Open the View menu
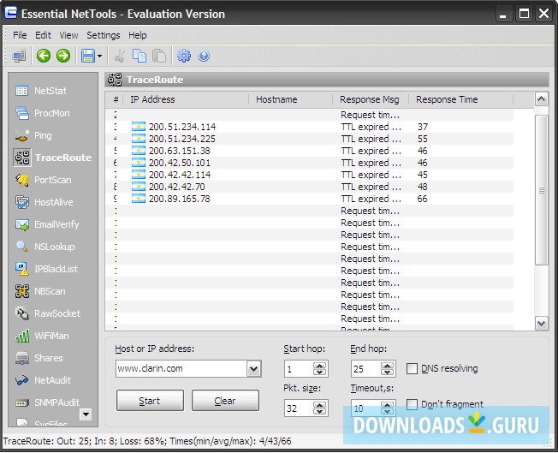This screenshot has height=453, width=558. pyautogui.click(x=68, y=35)
